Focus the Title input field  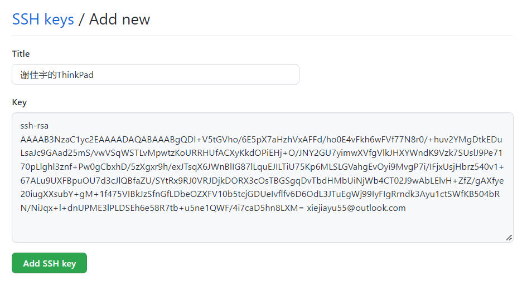coord(155,75)
